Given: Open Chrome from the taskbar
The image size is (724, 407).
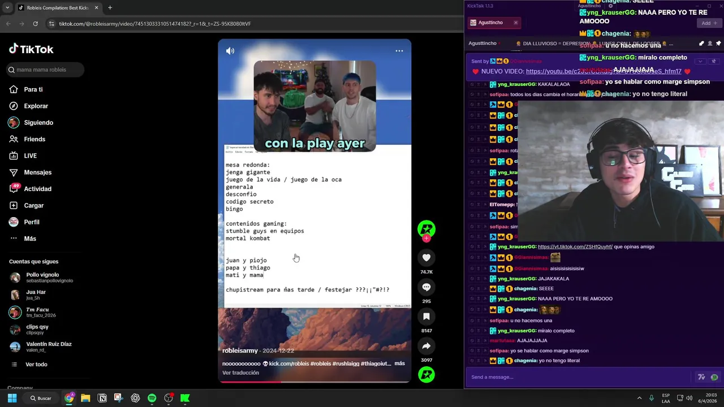Looking at the screenshot, I should (69, 398).
